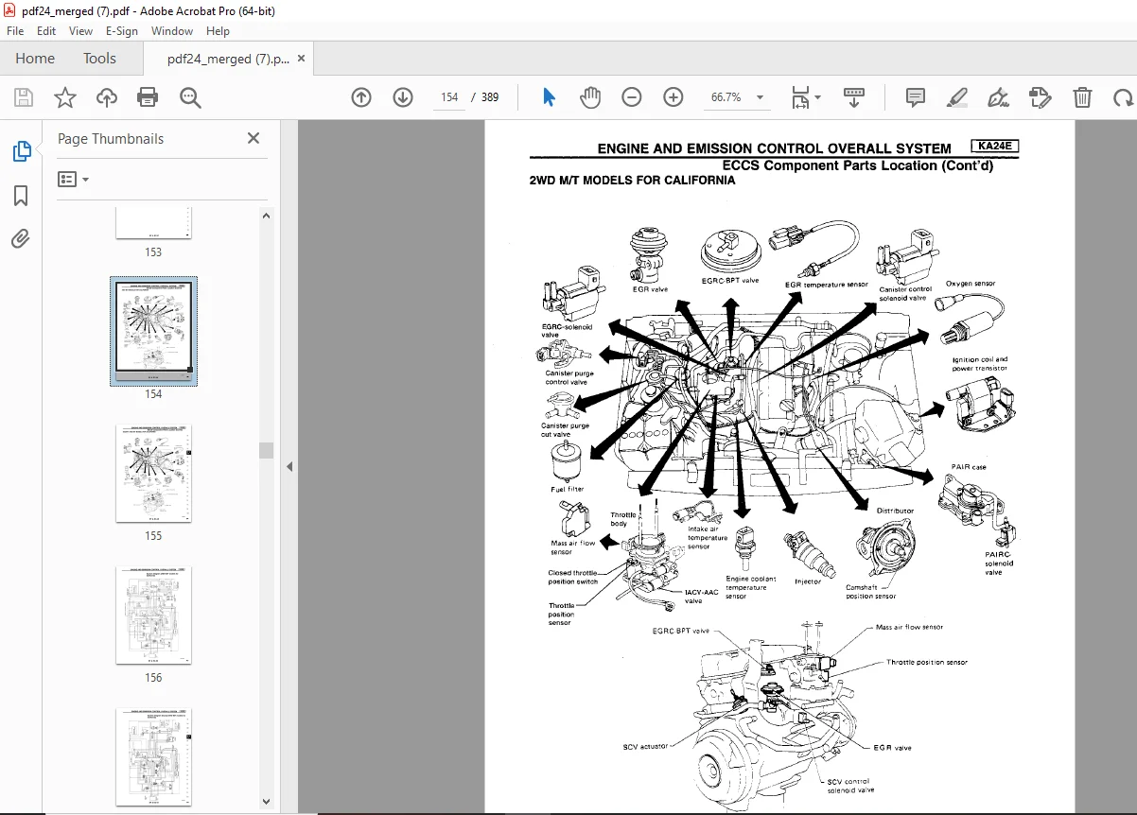Click 'Fuel filter' label in diagram
This screenshot has height=815, width=1137.
[568, 489]
